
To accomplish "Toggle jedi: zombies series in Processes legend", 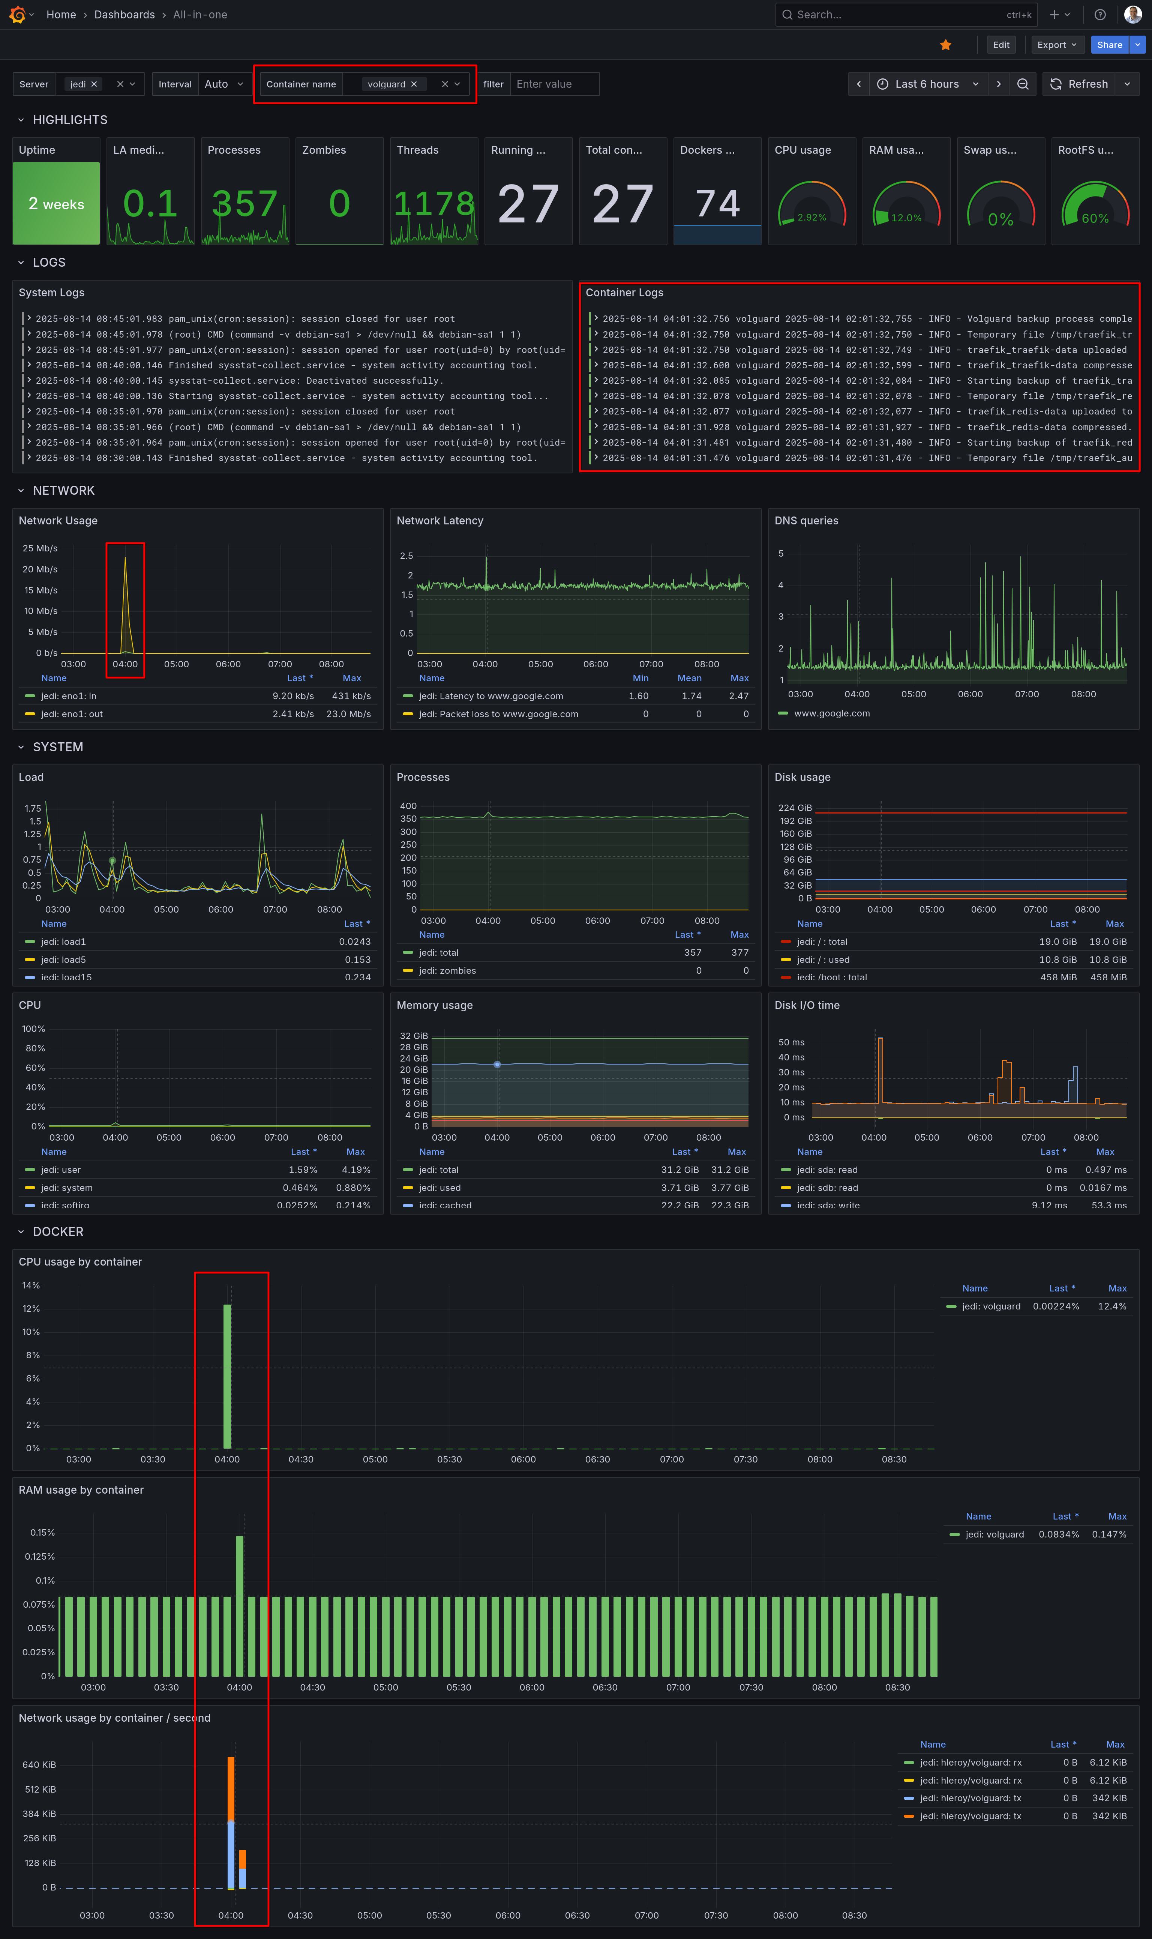I will [447, 970].
